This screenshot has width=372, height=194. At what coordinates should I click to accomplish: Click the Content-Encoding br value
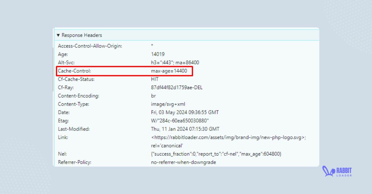tap(153, 96)
